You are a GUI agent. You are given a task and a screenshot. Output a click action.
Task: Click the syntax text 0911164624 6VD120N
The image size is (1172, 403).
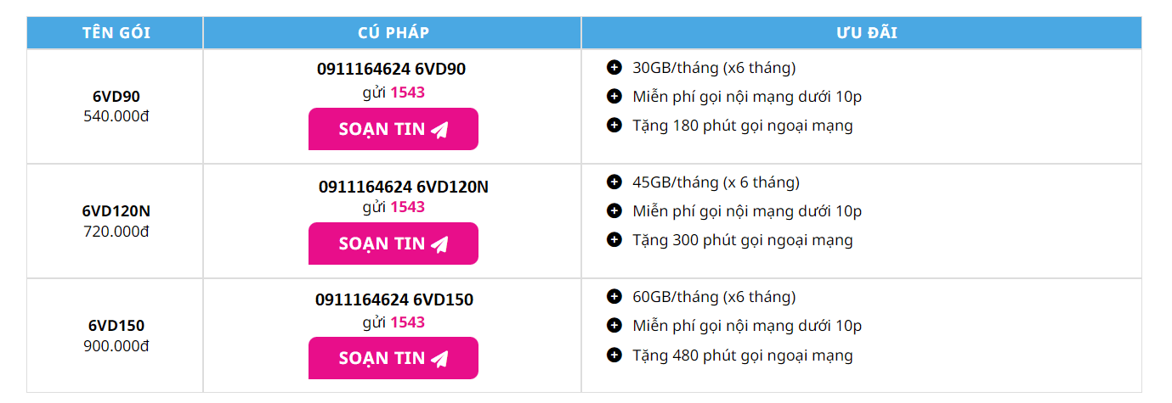point(404,187)
